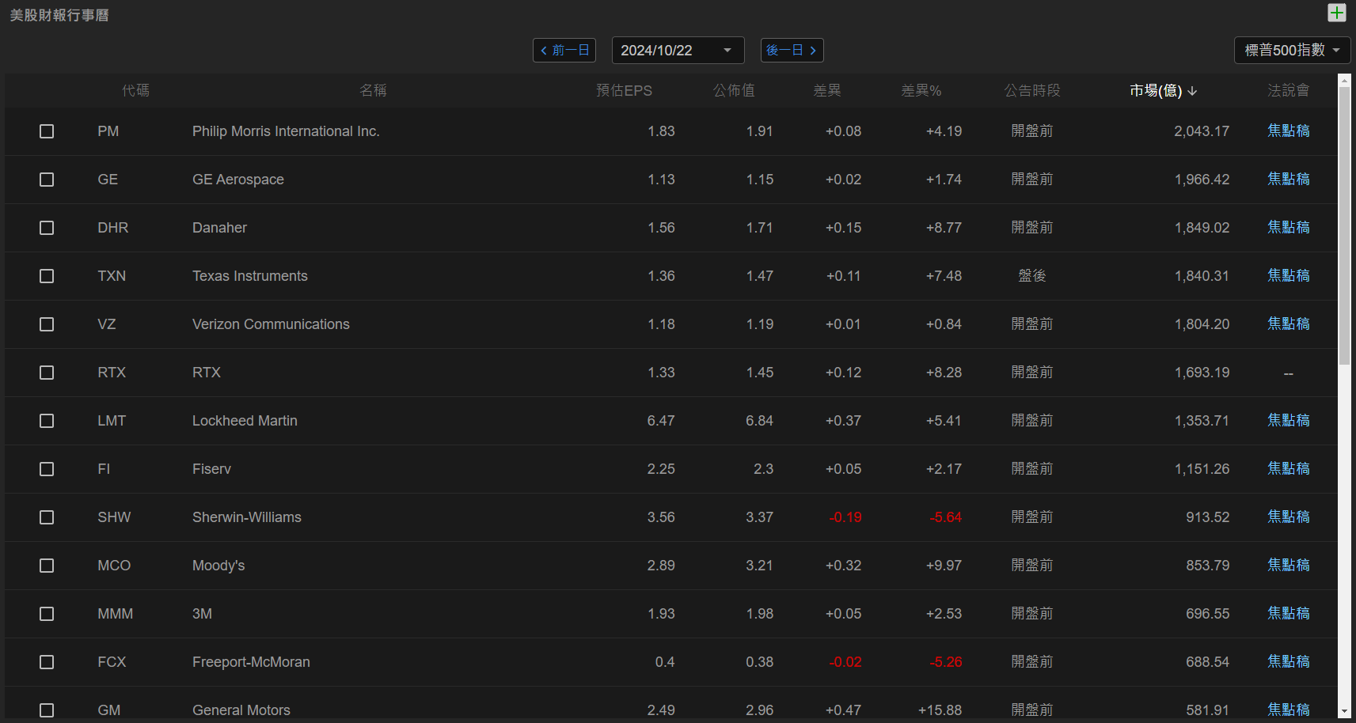This screenshot has width=1356, height=723.
Task: Sort by 差異% column header
Action: [x=921, y=91]
